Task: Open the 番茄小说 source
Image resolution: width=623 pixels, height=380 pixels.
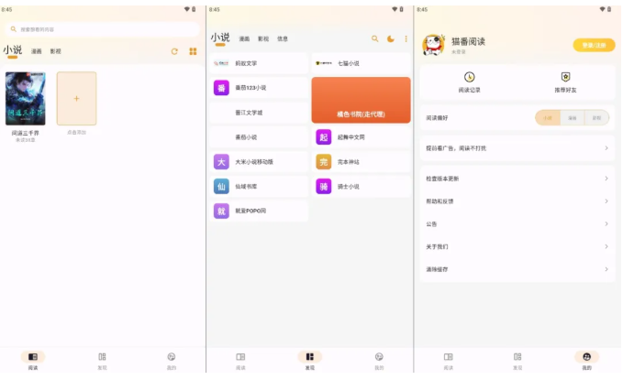Action: point(259,137)
